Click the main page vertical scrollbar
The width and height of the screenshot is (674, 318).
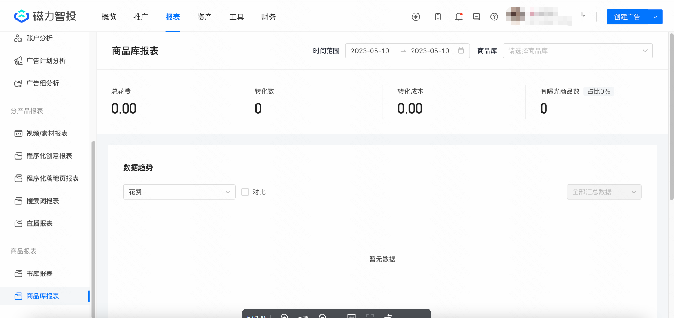coord(671,117)
